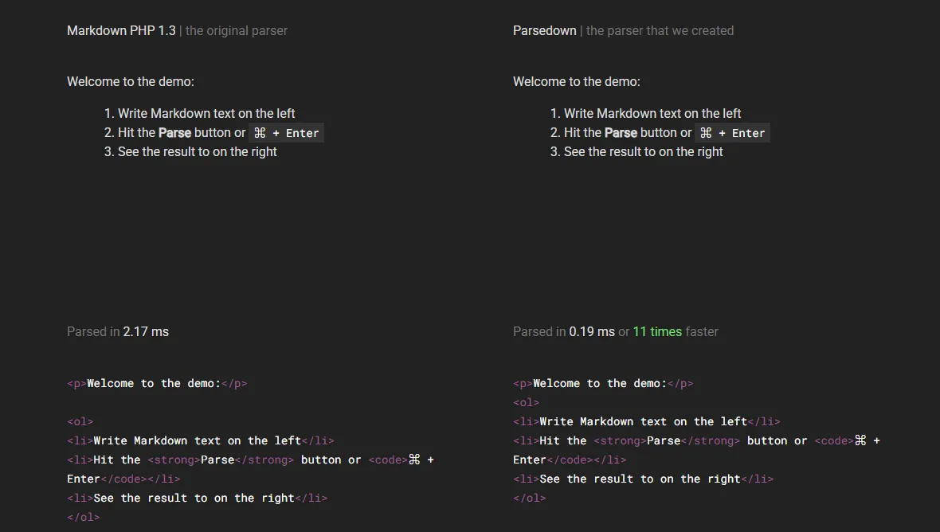
Task: Focus the editor at "Welcome to the demo:" under Markdown PHP
Action: (131, 81)
